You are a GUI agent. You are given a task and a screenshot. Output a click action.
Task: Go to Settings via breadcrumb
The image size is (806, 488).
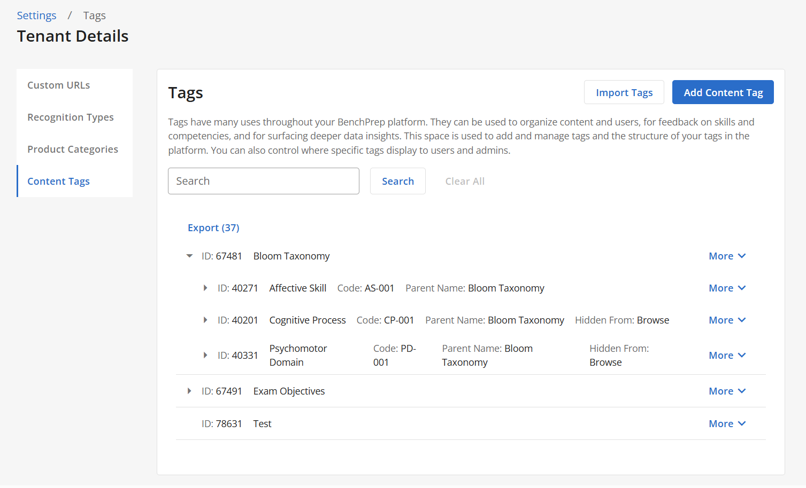[36, 15]
